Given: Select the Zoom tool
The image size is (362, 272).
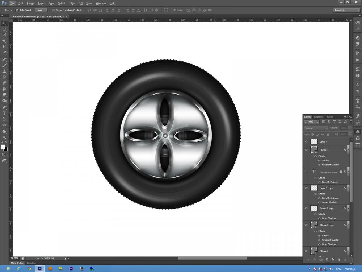Looking at the screenshot, I should 4,137.
